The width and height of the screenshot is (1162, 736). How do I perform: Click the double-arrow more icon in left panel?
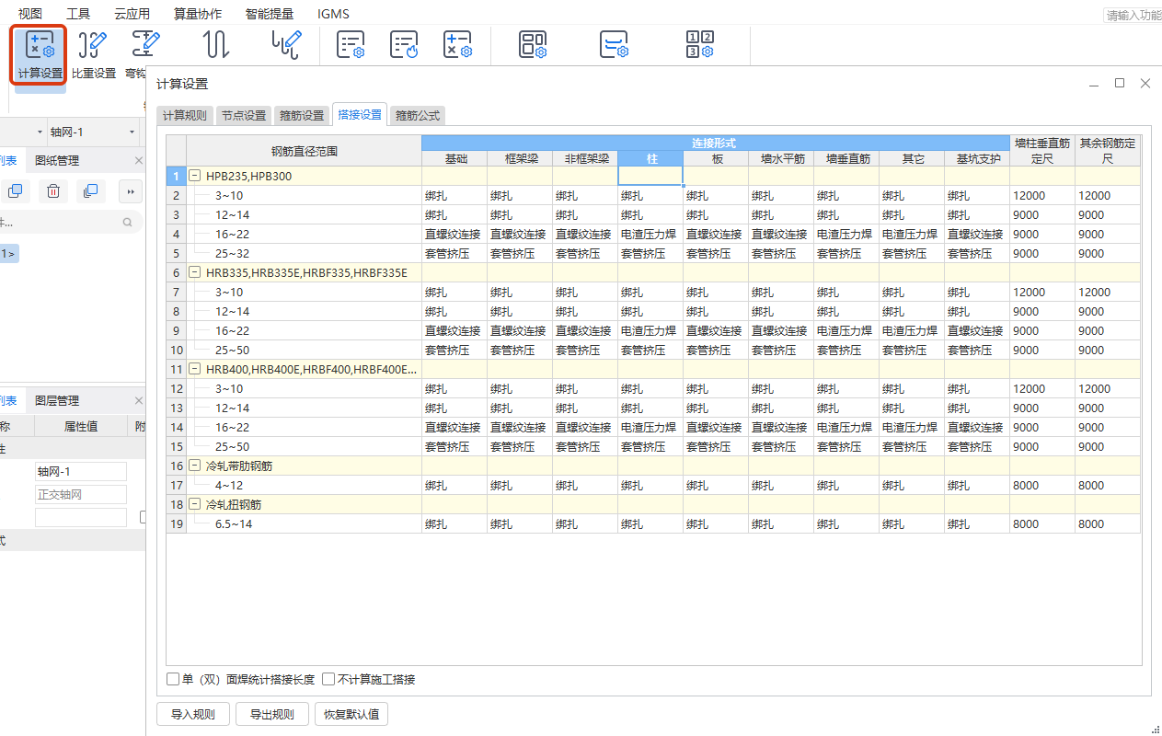click(x=130, y=191)
